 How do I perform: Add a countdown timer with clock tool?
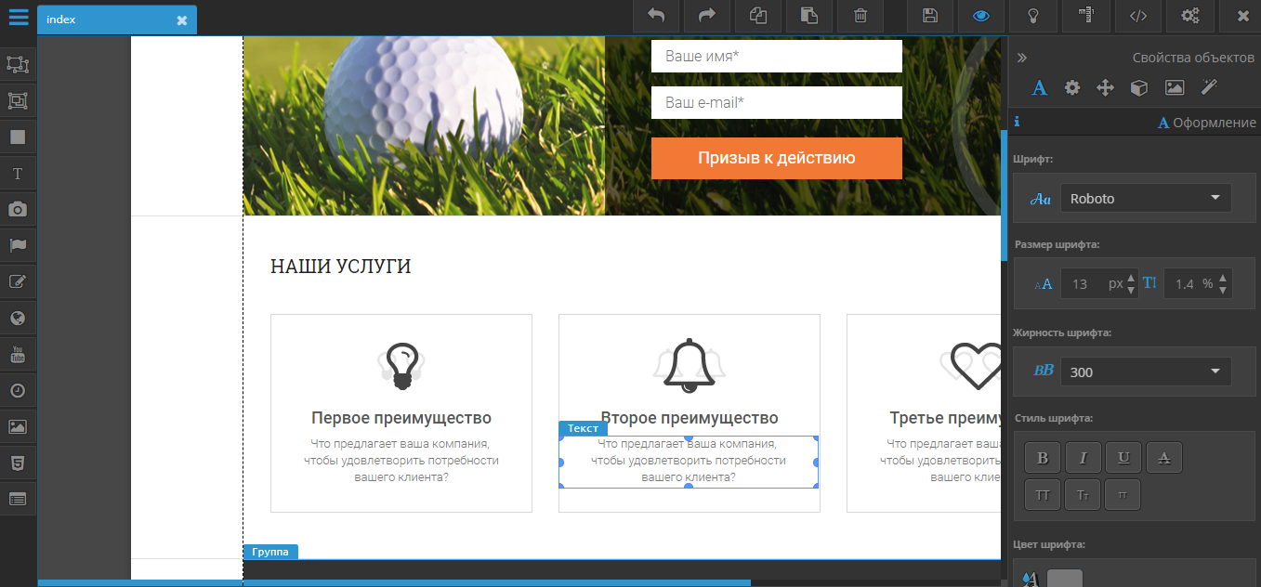18,390
